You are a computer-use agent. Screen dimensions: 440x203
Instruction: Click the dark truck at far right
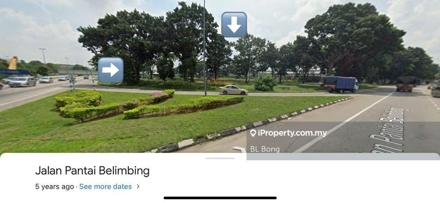407,83
